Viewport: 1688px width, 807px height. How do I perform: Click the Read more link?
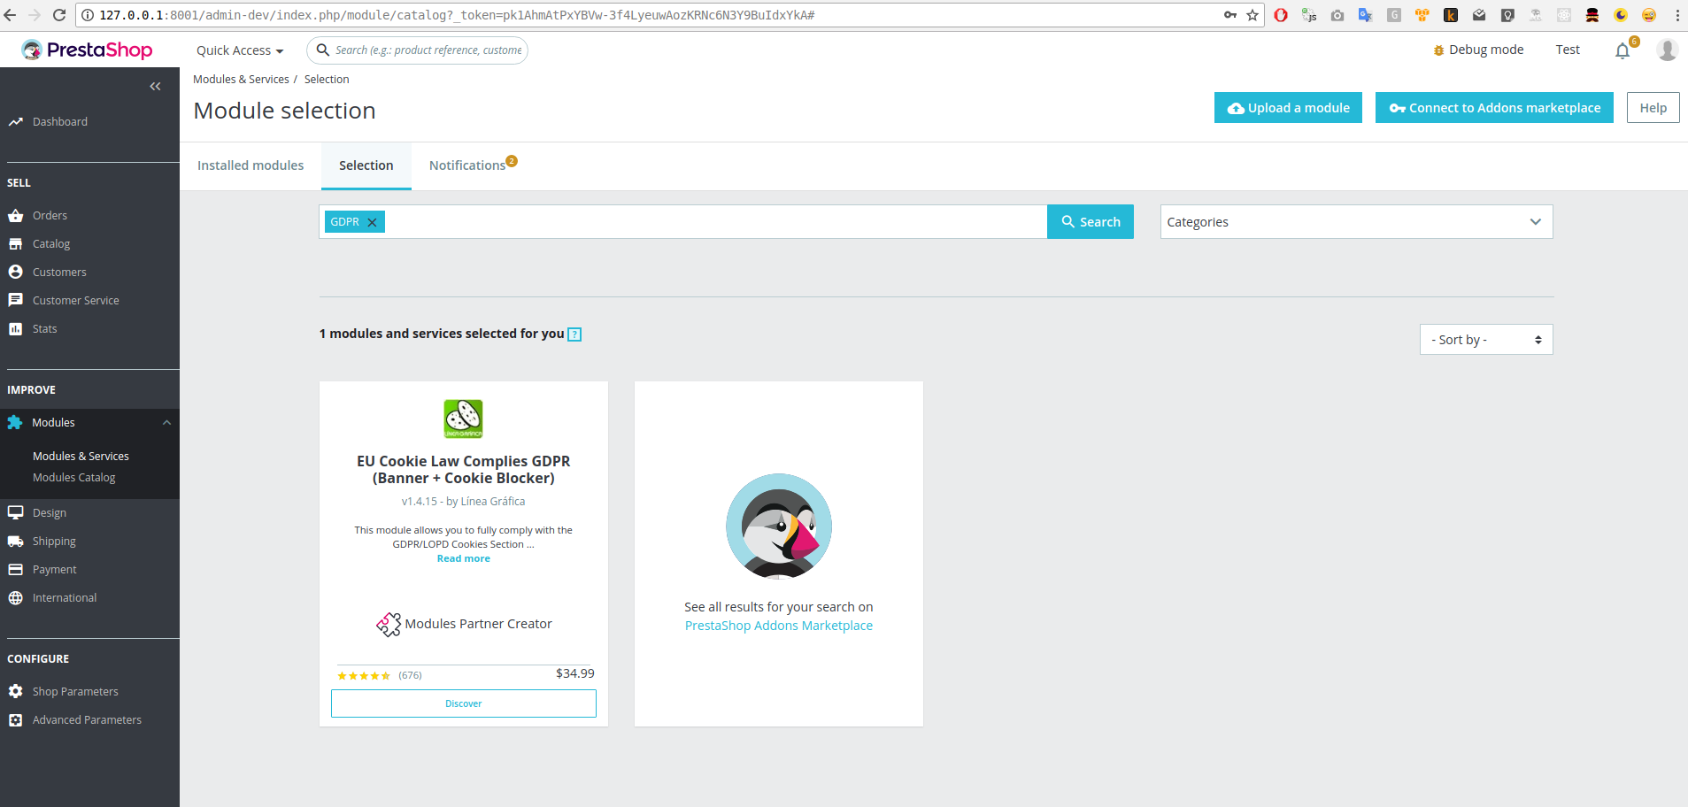pyautogui.click(x=464, y=558)
